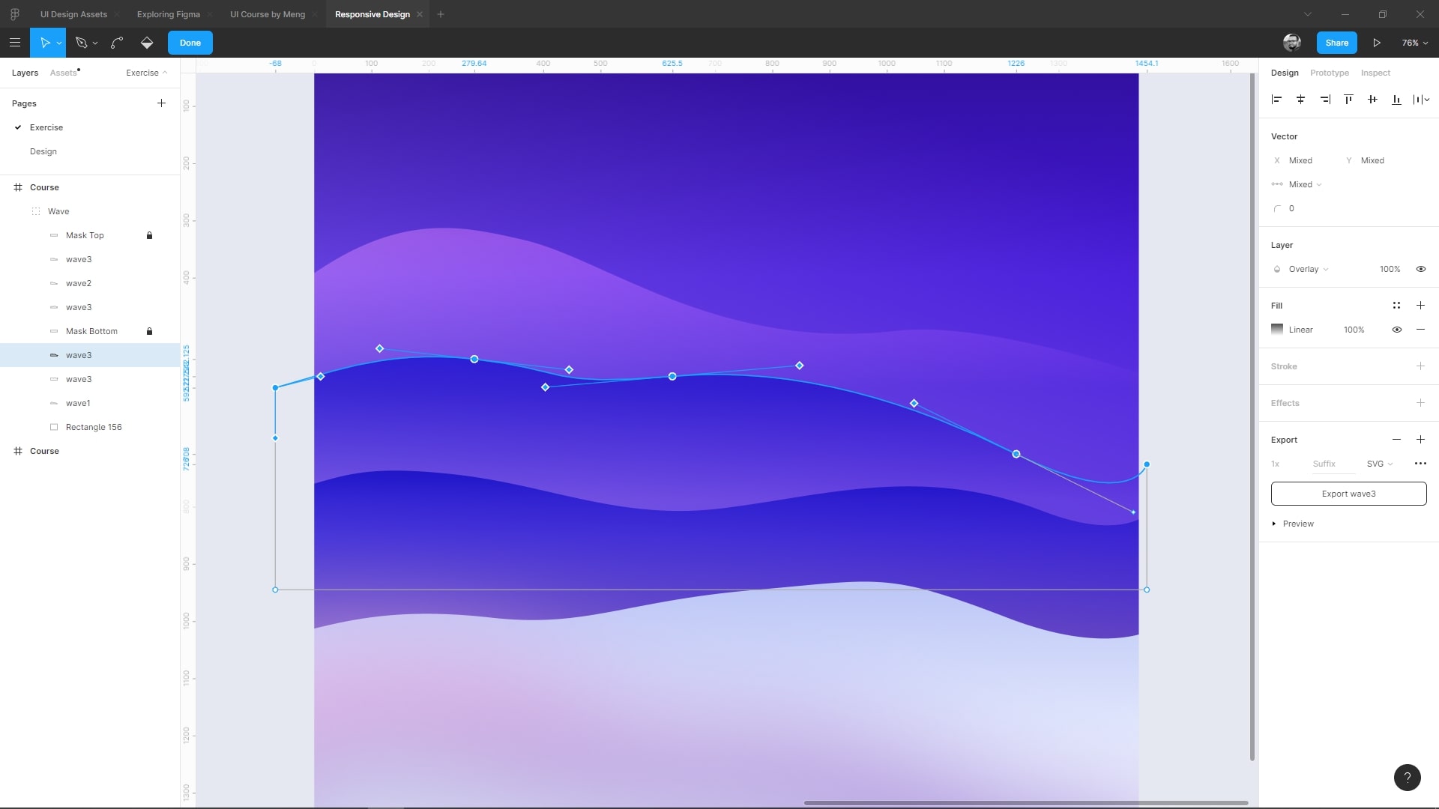1439x809 pixels.
Task: Click the Done button to finish editing
Action: point(190,41)
